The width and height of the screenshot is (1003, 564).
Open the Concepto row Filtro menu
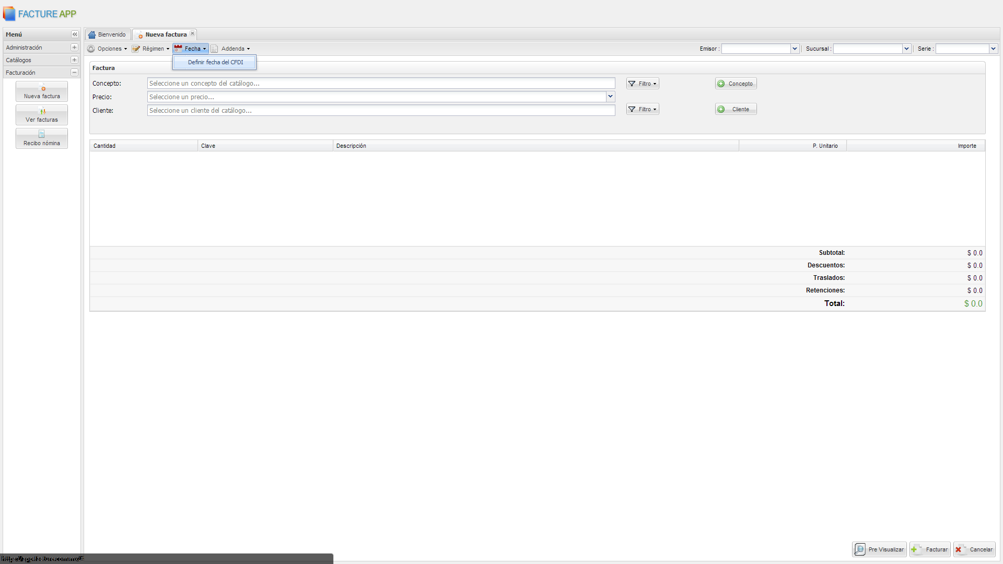pyautogui.click(x=643, y=84)
